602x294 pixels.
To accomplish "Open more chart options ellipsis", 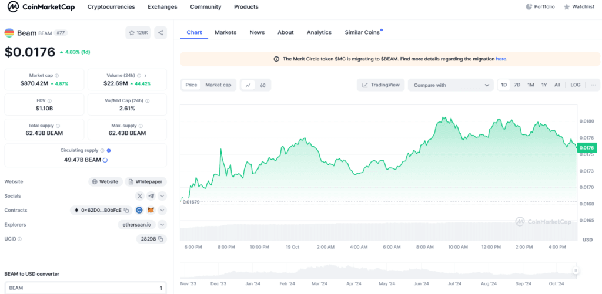I will 594,85.
